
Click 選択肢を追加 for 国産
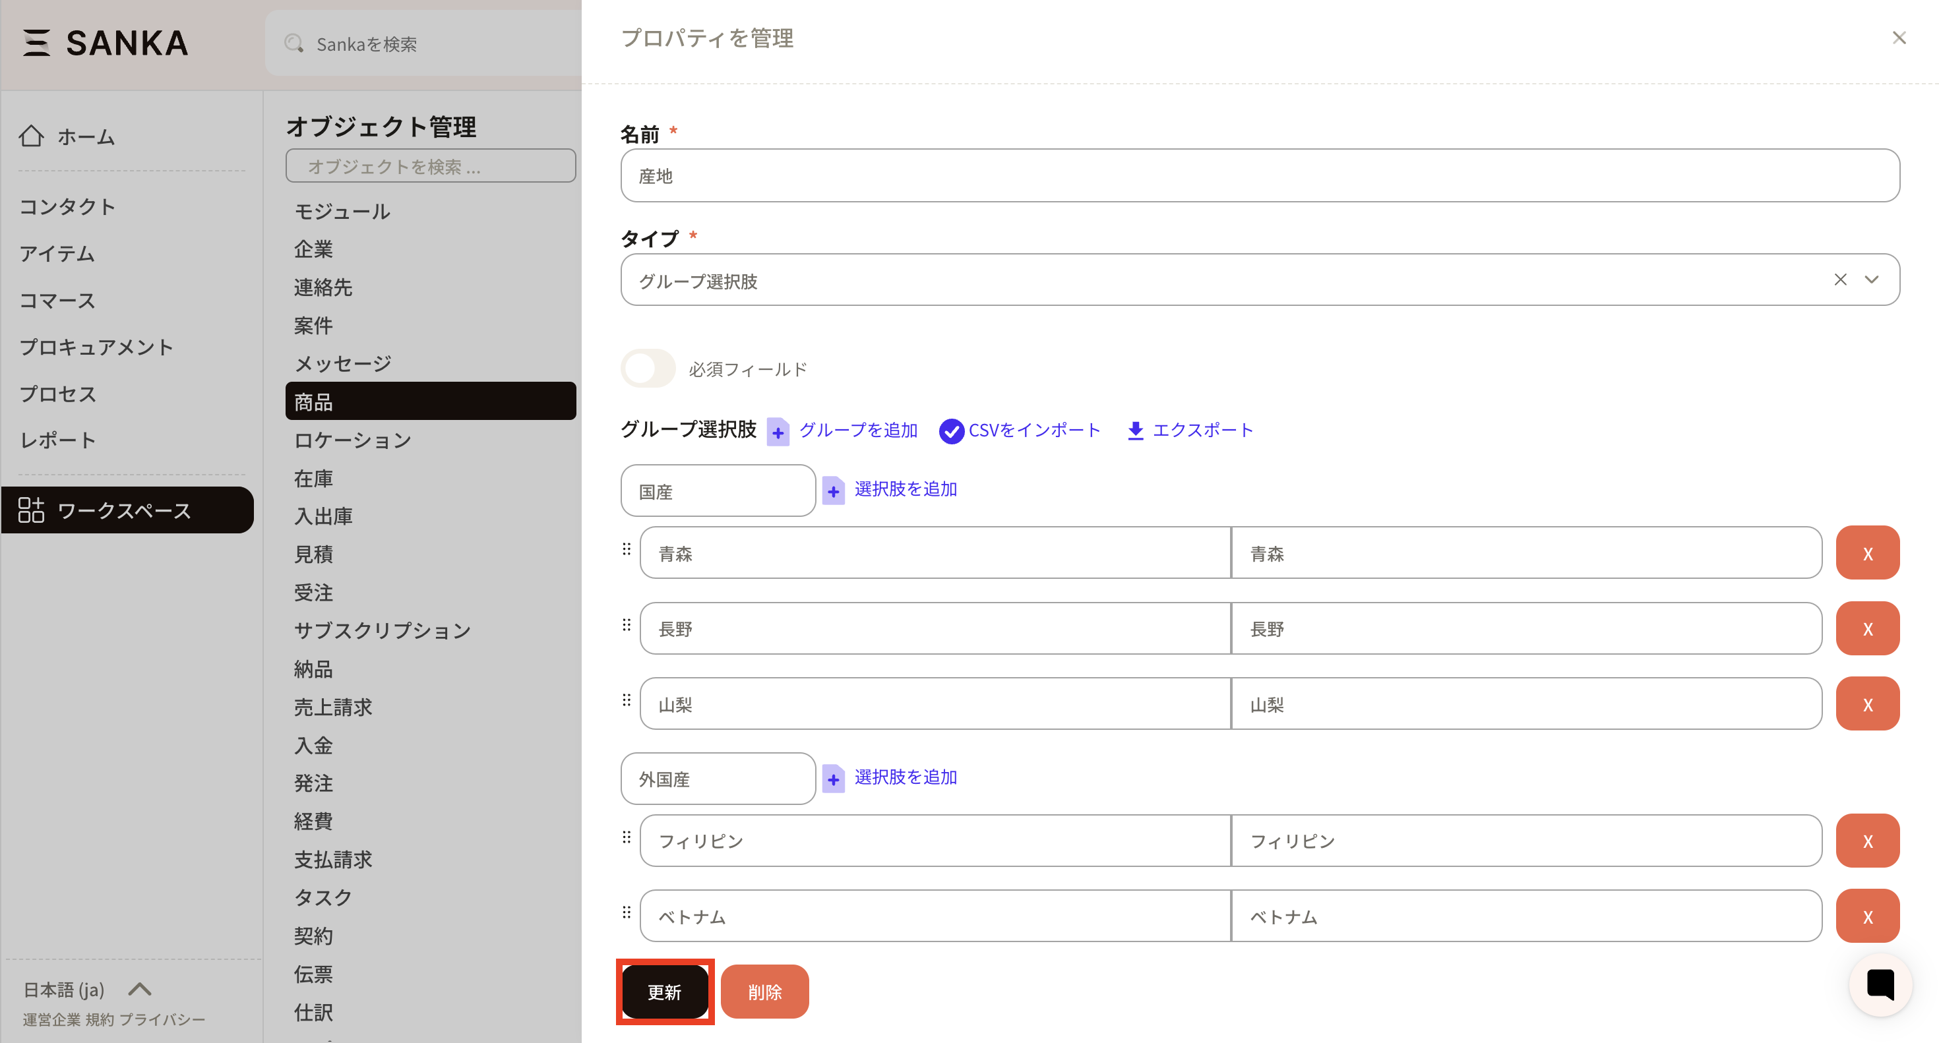click(x=906, y=489)
